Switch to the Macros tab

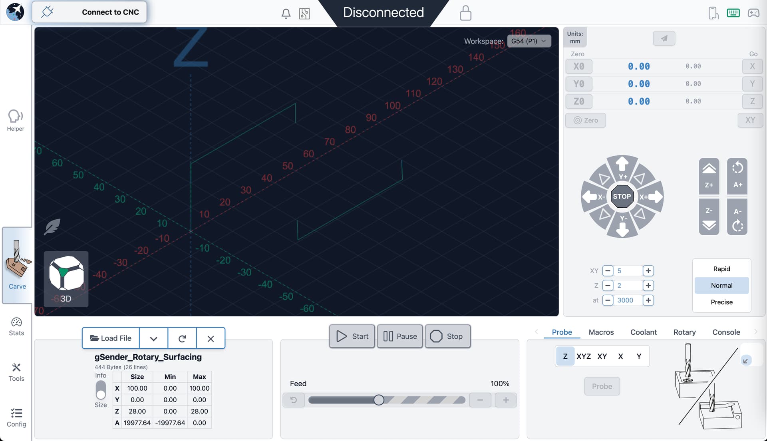pos(601,332)
